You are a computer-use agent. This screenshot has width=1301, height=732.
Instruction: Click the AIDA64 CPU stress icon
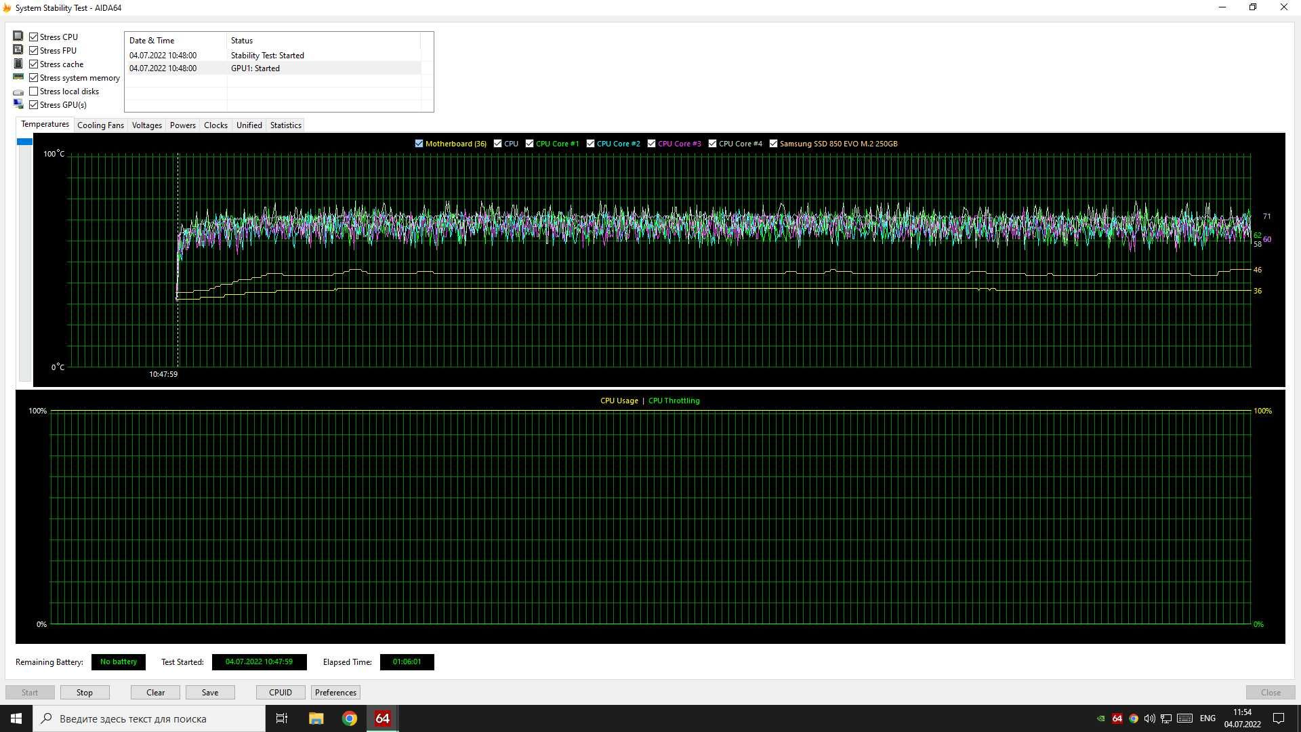tap(18, 36)
